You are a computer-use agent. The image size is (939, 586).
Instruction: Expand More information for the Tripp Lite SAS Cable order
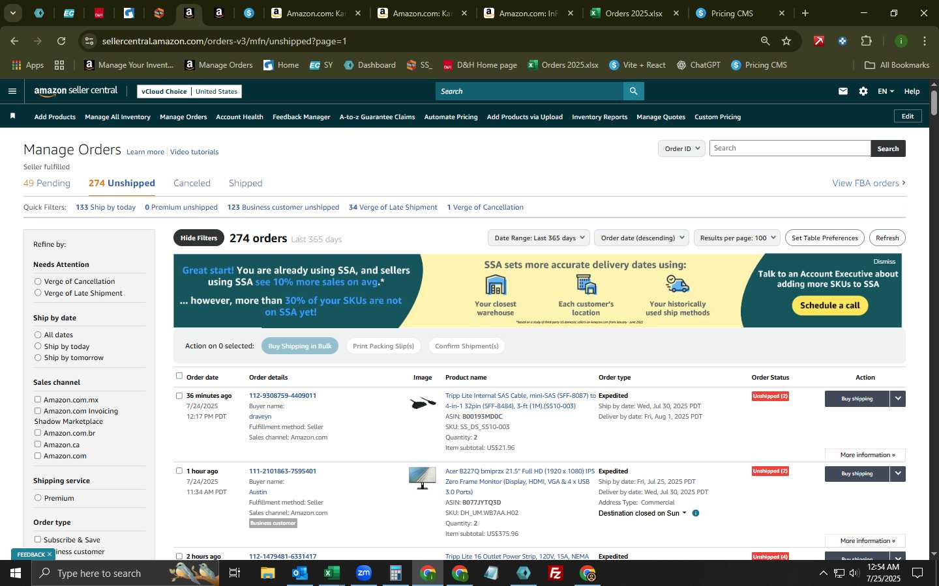[x=865, y=455]
